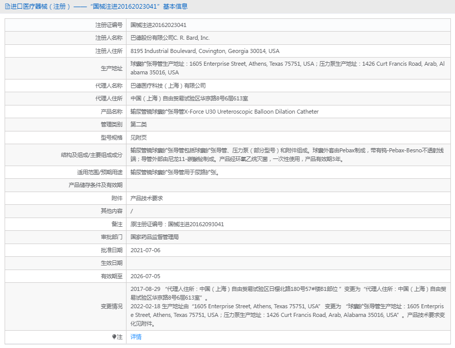
Task: Click the 结构及组成/主要组成成分 label
Action: click(x=92, y=155)
